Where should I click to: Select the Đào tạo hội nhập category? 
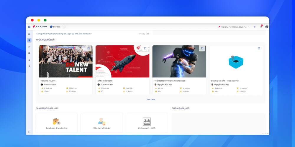point(102,123)
